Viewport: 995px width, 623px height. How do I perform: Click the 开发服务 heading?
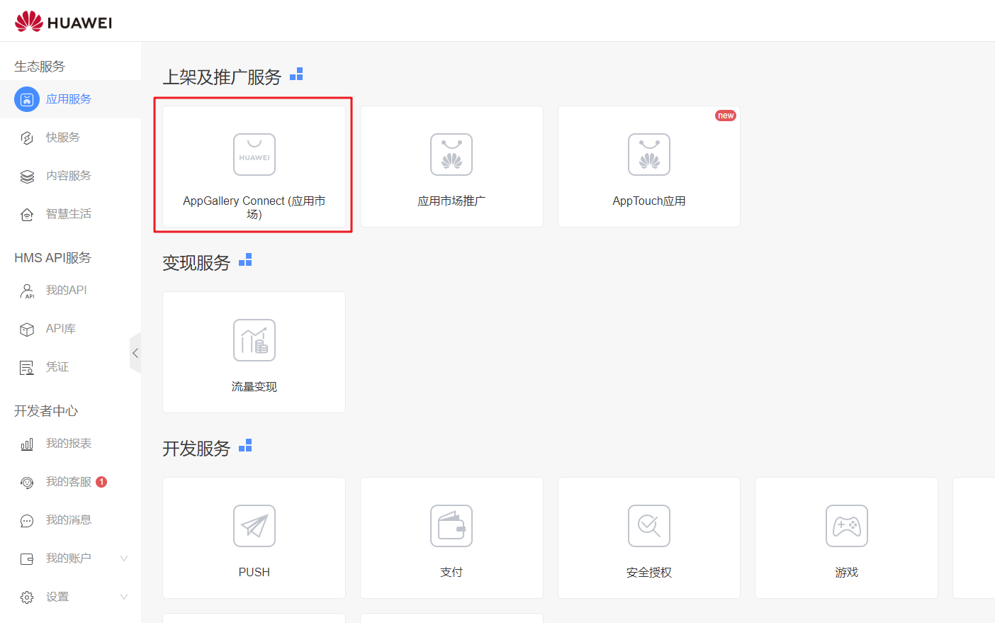(196, 449)
